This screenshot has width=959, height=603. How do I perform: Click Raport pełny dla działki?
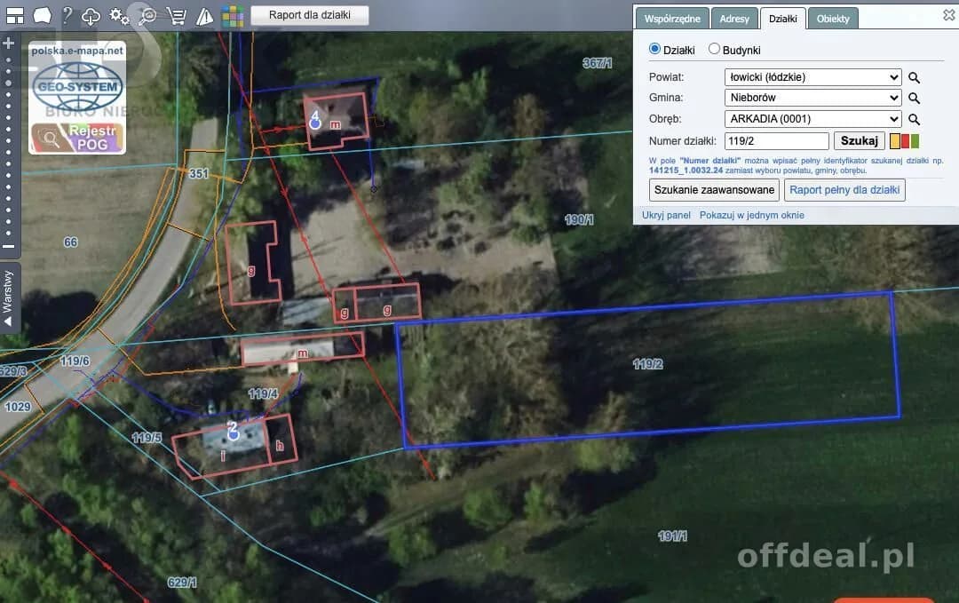pyautogui.click(x=844, y=189)
